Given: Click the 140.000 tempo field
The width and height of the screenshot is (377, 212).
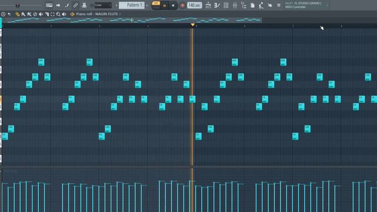Looking at the screenshot, I should [194, 5].
